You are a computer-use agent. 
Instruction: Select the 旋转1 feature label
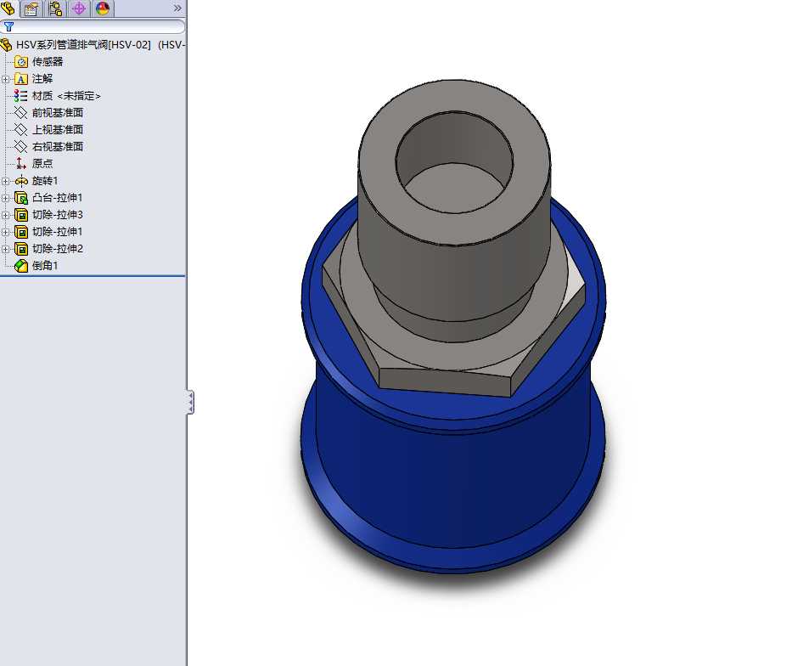(x=45, y=181)
